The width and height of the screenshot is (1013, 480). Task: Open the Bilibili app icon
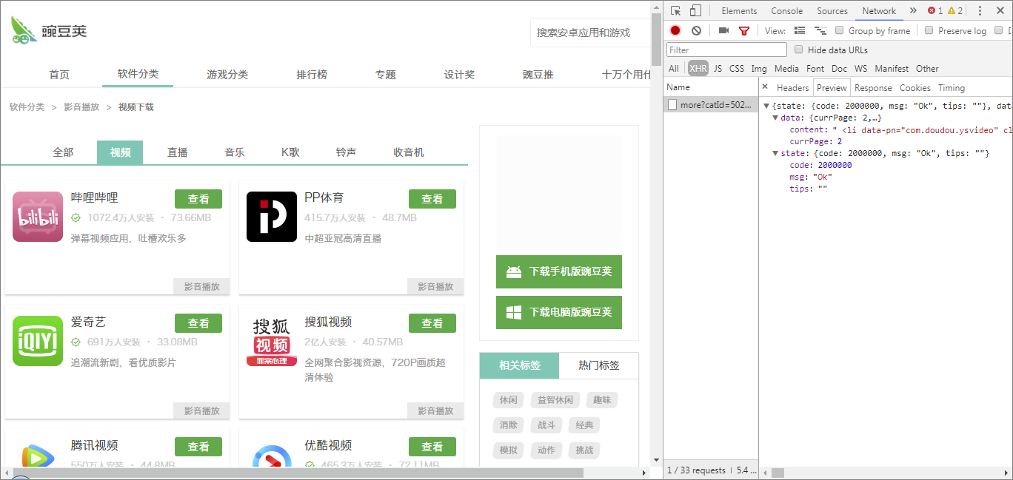coord(38,217)
